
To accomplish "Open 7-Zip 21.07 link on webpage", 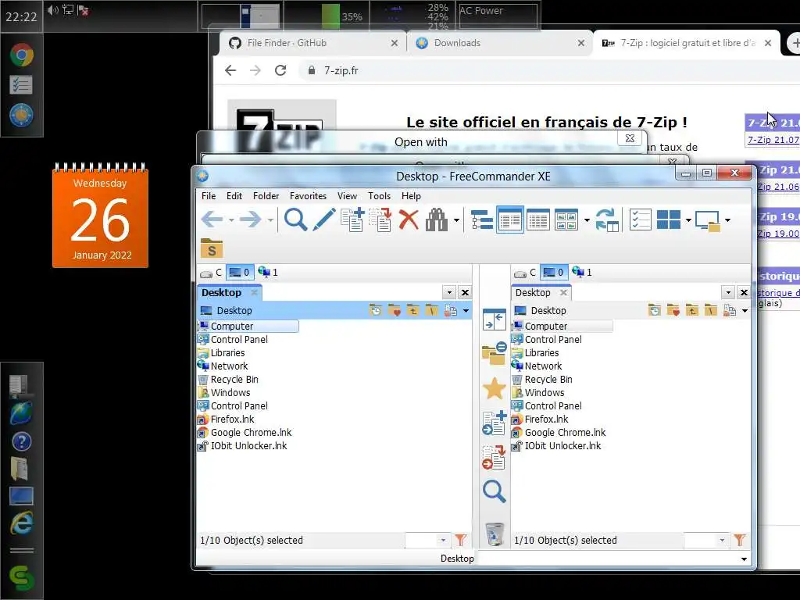I will [773, 140].
